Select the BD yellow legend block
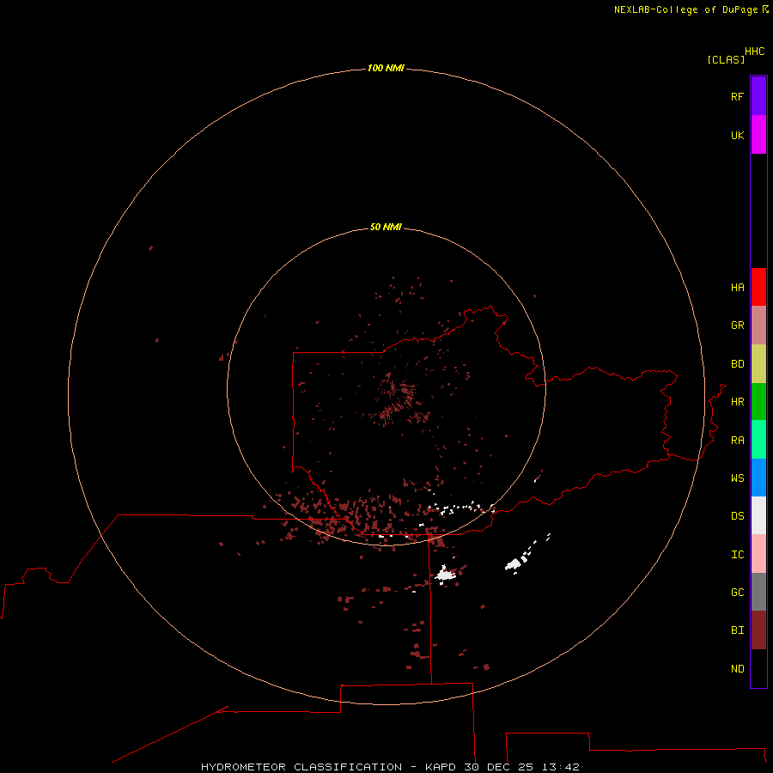 pyautogui.click(x=758, y=364)
